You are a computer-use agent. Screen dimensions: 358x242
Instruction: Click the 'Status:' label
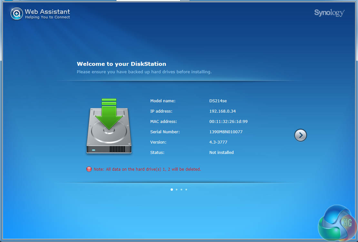[x=157, y=152]
